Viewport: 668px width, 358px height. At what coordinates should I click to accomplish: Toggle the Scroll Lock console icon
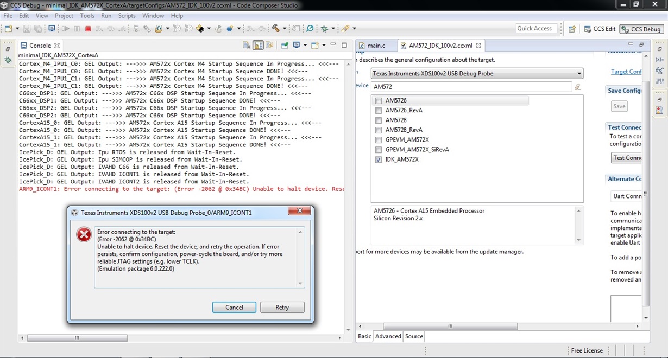click(259, 46)
